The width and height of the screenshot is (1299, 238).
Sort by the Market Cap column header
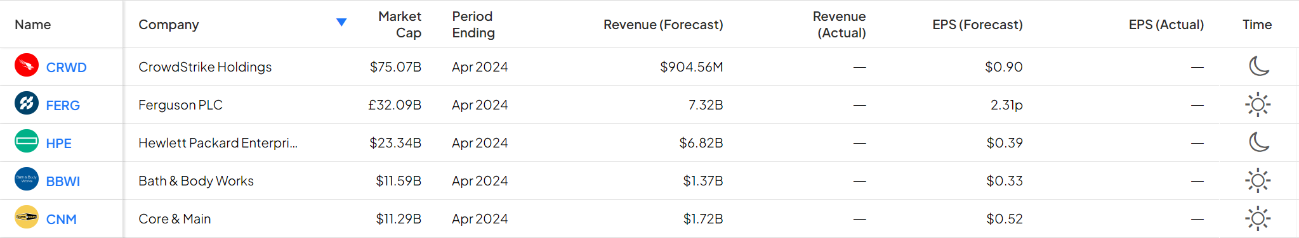400,24
